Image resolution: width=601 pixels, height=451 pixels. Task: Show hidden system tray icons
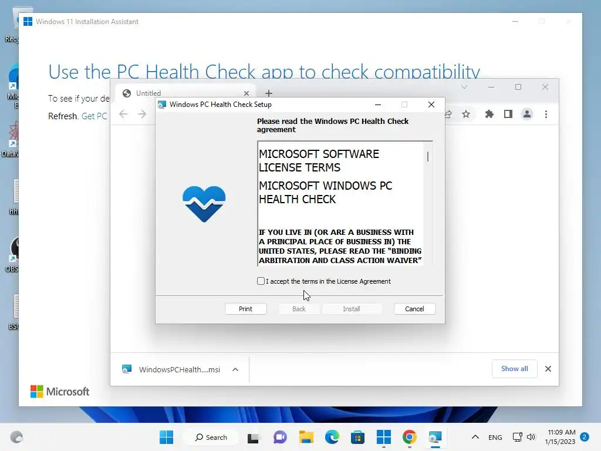[x=475, y=437]
